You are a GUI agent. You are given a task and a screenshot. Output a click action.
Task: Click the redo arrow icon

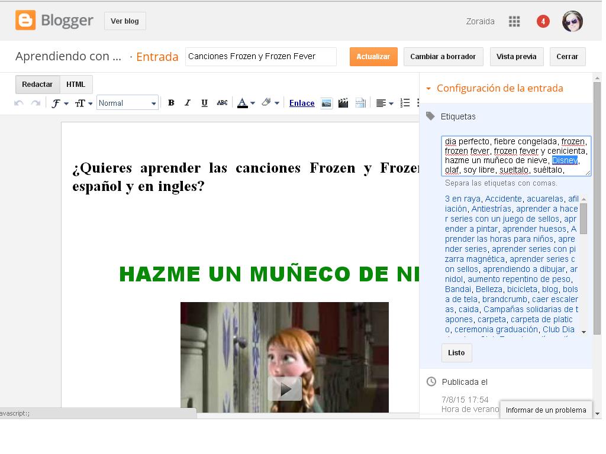(36, 103)
